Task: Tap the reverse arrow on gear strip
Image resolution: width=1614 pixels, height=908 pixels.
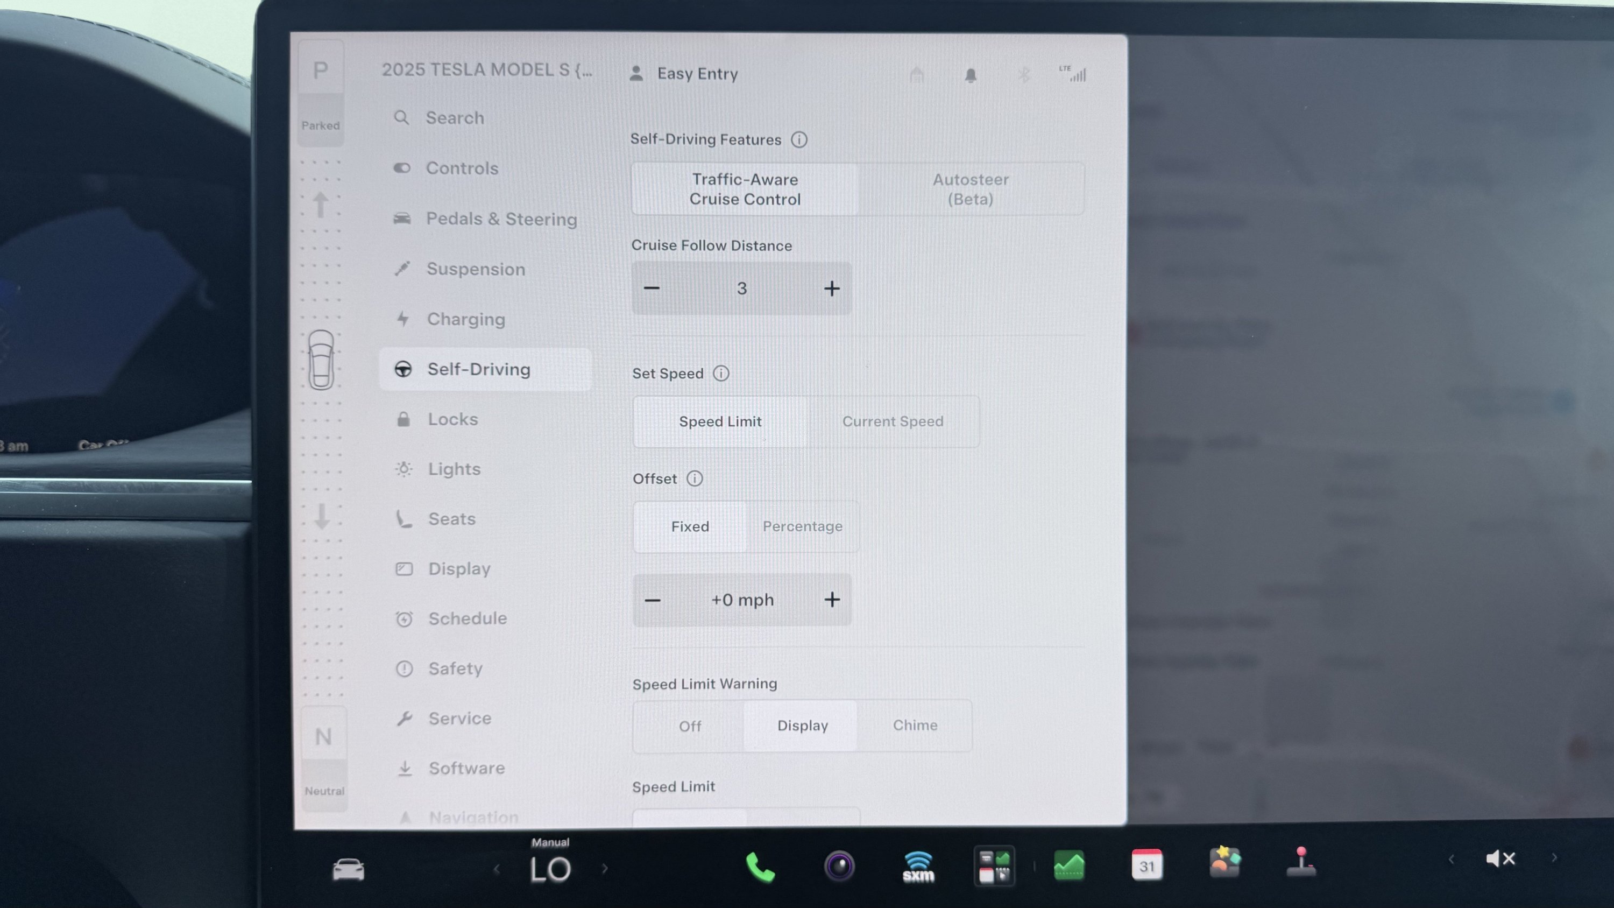Action: point(322,516)
